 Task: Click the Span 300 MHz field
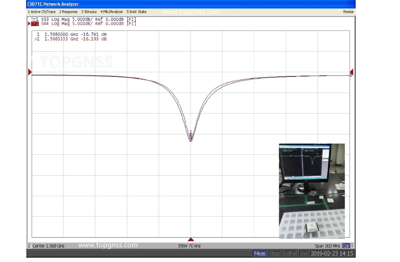327,246
